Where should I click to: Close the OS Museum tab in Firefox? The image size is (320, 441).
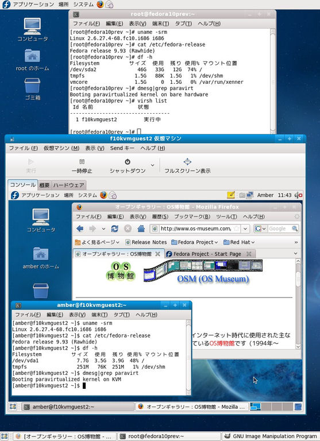[x=158, y=254]
